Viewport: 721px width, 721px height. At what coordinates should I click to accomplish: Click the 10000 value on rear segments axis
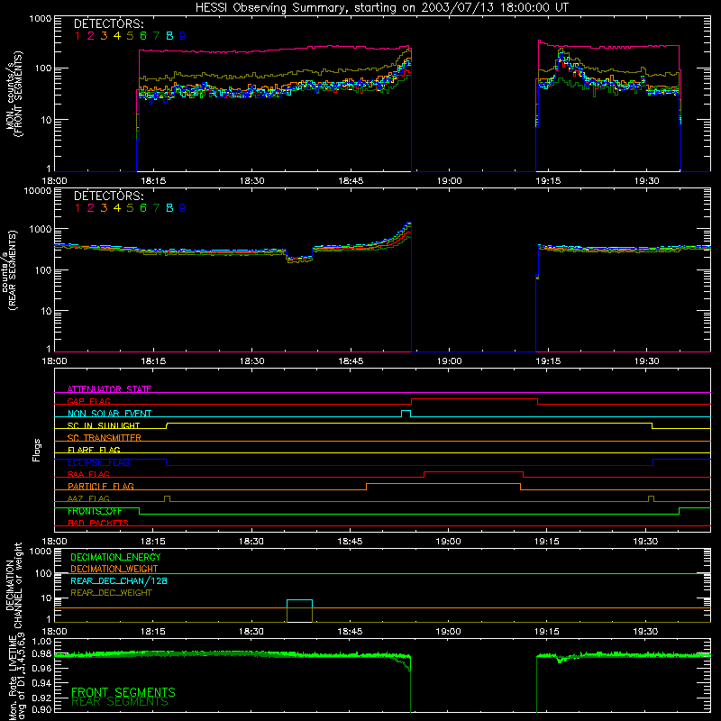[38, 191]
